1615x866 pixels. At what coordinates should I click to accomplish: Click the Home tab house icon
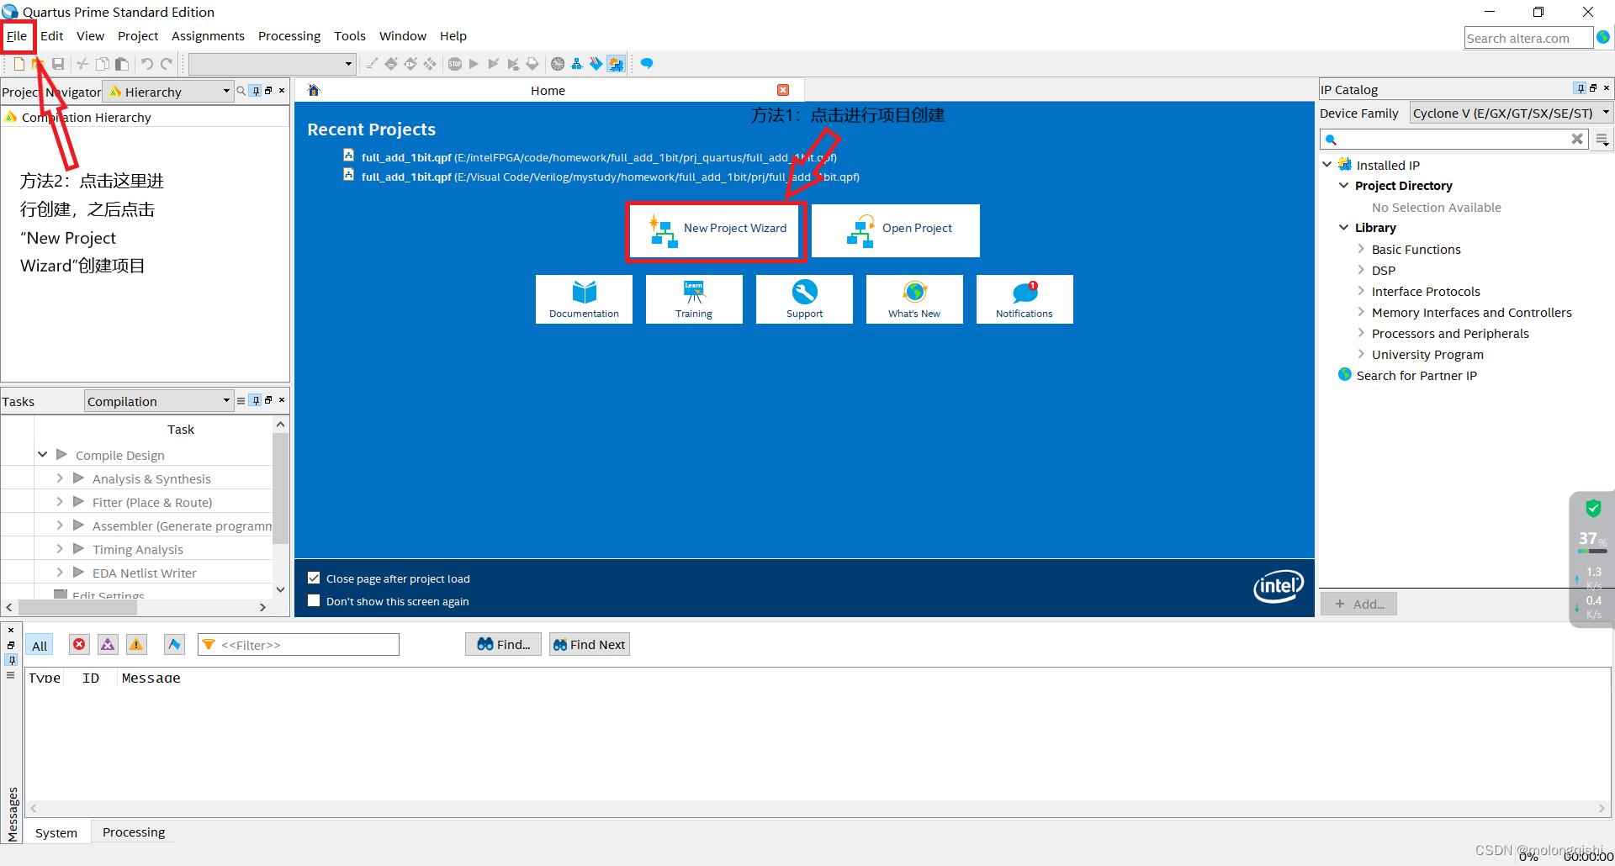(314, 91)
